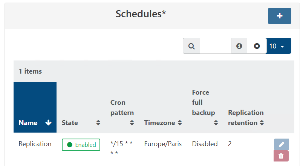Click the plus icon to add schedule
This screenshot has width=303, height=166.
[x=279, y=16]
